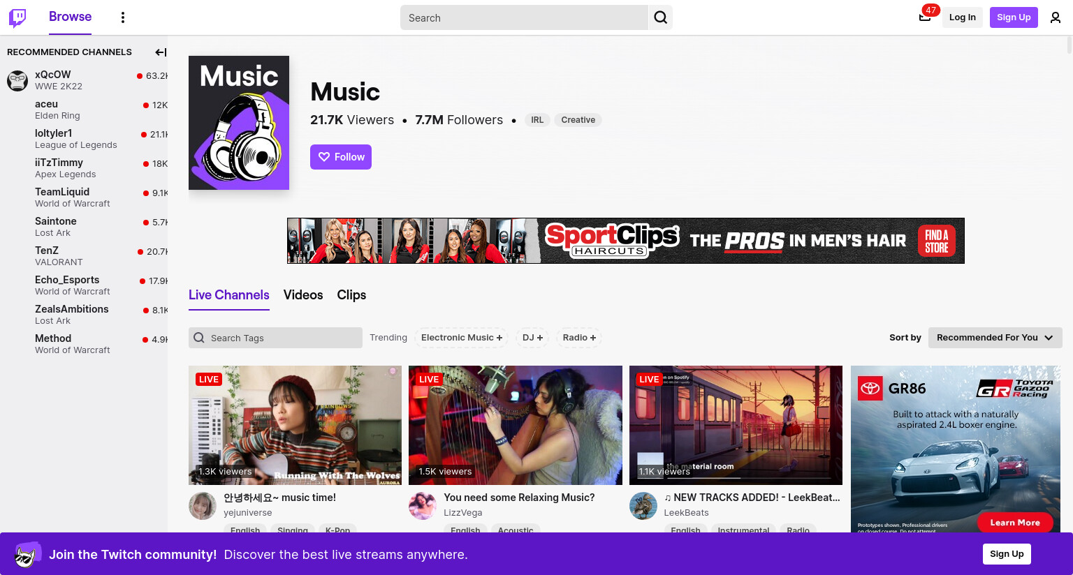1073x575 pixels.
Task: Click Learn More in Toyota ad
Action: coord(1015,522)
